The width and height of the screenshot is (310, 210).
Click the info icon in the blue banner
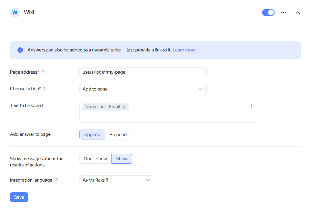pos(20,50)
